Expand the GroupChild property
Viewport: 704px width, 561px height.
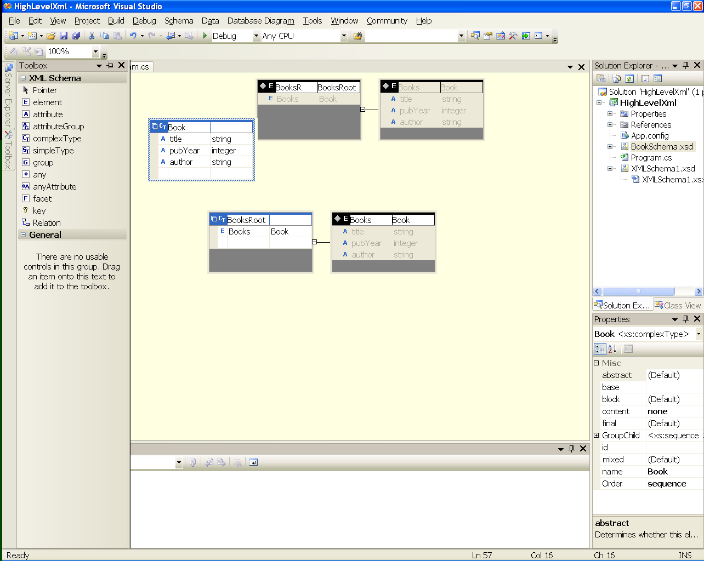coord(597,436)
